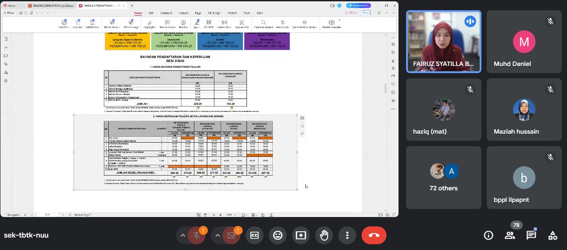Select the Extract Text tool
Viewport: 567px width, 250px height.
(224, 24)
